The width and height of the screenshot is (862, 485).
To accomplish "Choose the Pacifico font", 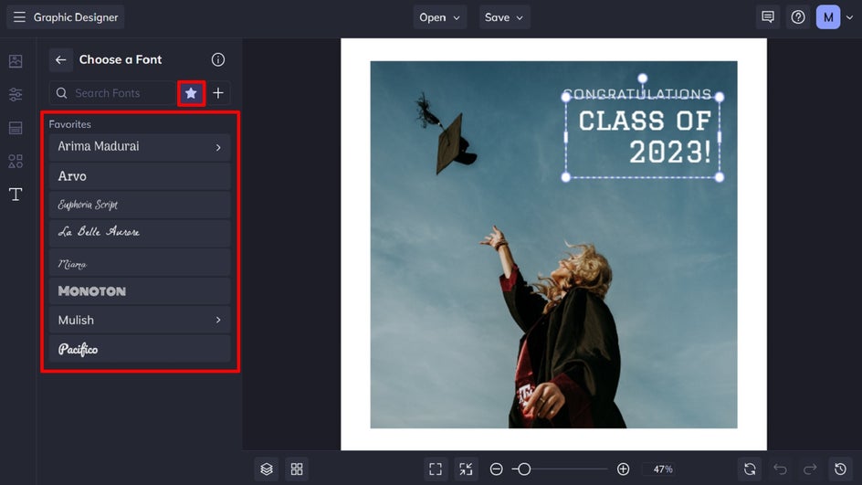I will pyautogui.click(x=140, y=349).
